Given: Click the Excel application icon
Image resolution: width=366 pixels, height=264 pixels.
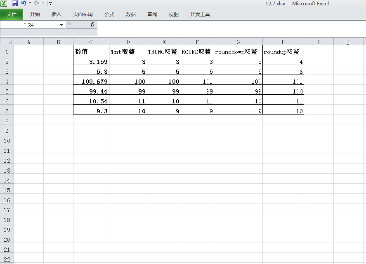Looking at the screenshot, I should point(4,3).
